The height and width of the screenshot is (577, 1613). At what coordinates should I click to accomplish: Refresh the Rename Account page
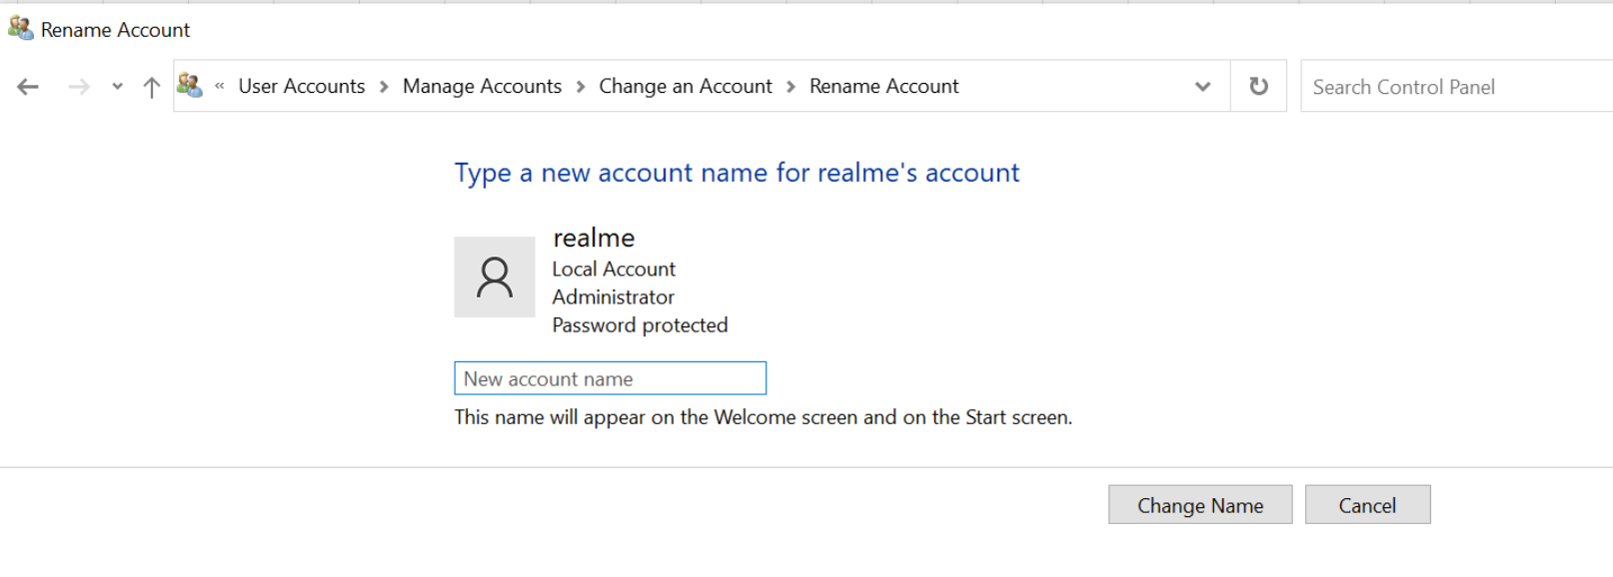pyautogui.click(x=1258, y=87)
